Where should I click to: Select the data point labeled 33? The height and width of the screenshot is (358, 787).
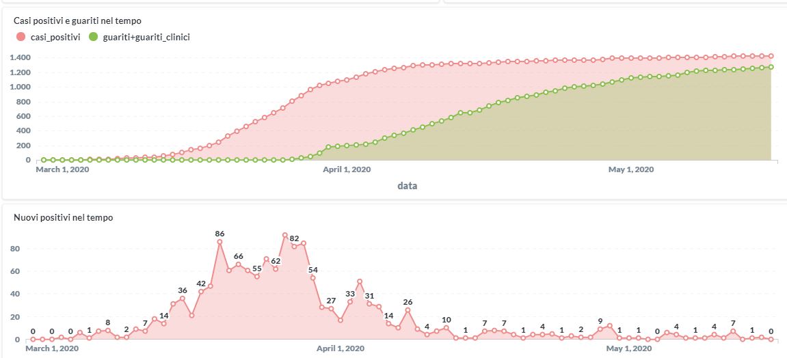point(351,301)
